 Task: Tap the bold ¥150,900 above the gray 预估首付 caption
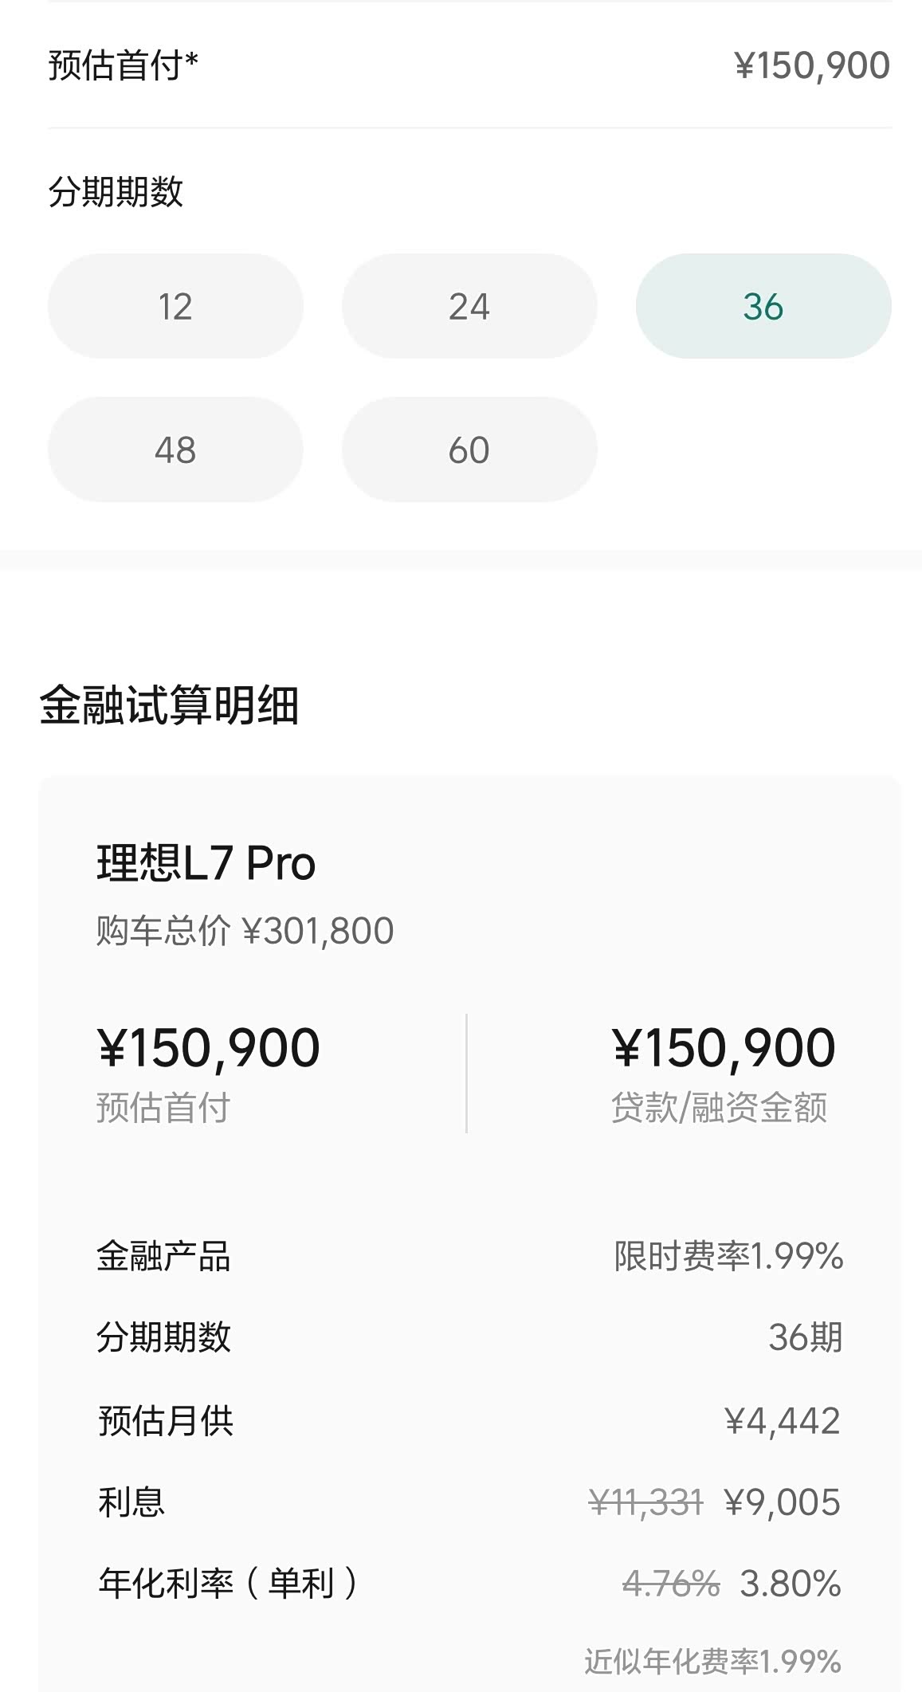point(208,1047)
